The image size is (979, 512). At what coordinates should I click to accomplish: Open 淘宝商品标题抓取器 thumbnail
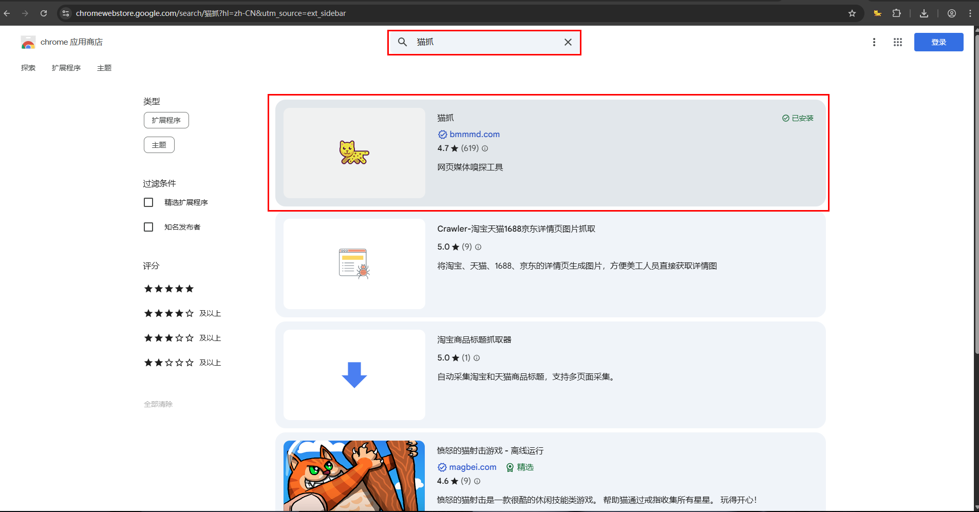click(x=354, y=375)
